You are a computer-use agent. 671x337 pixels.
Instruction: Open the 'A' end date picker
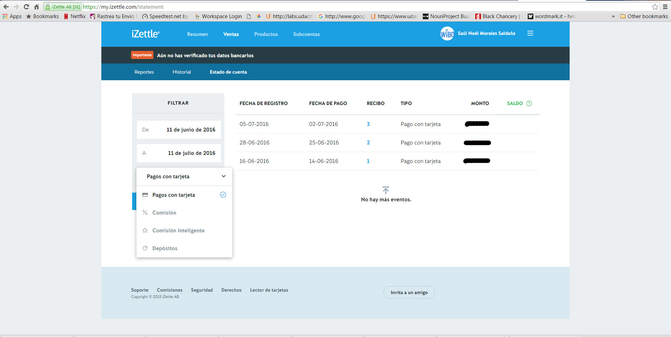pos(179,153)
